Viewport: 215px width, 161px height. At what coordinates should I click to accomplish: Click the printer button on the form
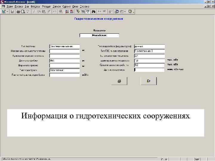(x=119, y=81)
